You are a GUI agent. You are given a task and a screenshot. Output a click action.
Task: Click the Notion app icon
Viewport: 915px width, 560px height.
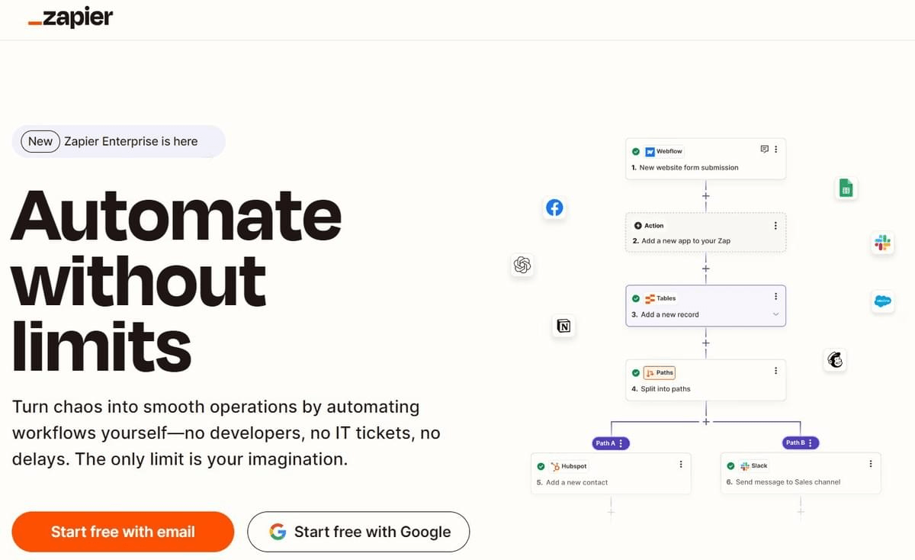[563, 326]
